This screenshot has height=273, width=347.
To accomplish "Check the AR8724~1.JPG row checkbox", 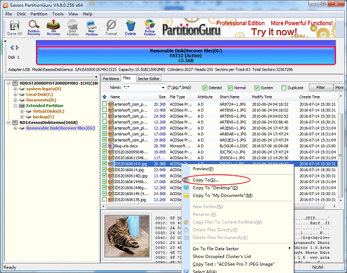I will coord(105,104).
